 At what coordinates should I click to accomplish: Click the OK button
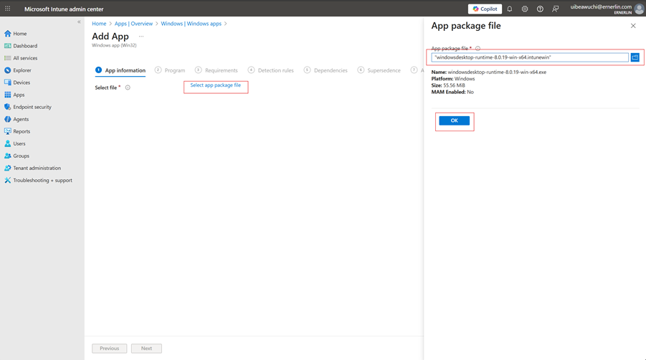tap(454, 120)
